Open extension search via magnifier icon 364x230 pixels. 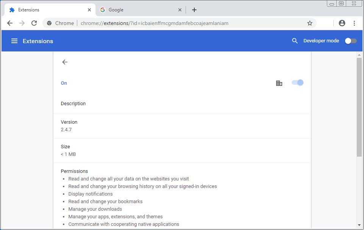click(295, 40)
